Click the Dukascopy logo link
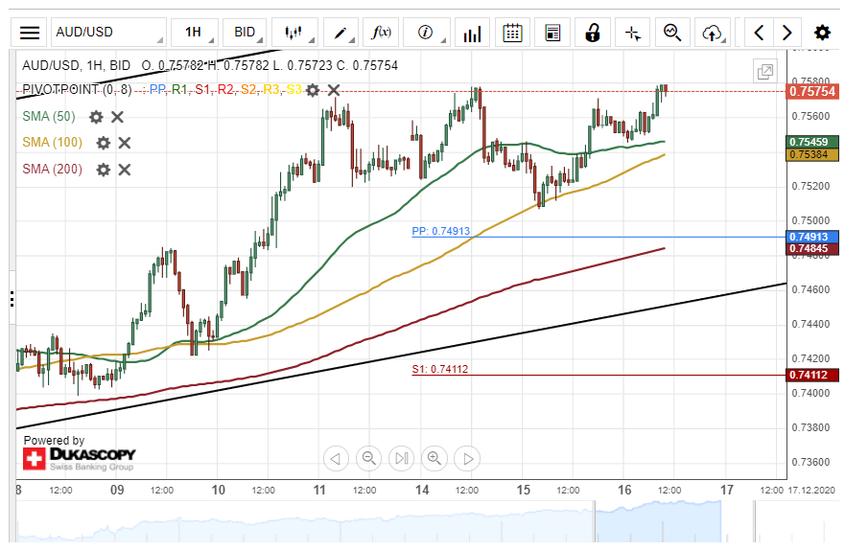This screenshot has width=845, height=550. [80, 456]
